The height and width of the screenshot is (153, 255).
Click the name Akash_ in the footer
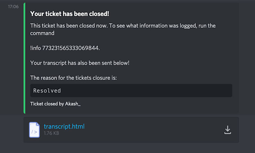pos(73,104)
